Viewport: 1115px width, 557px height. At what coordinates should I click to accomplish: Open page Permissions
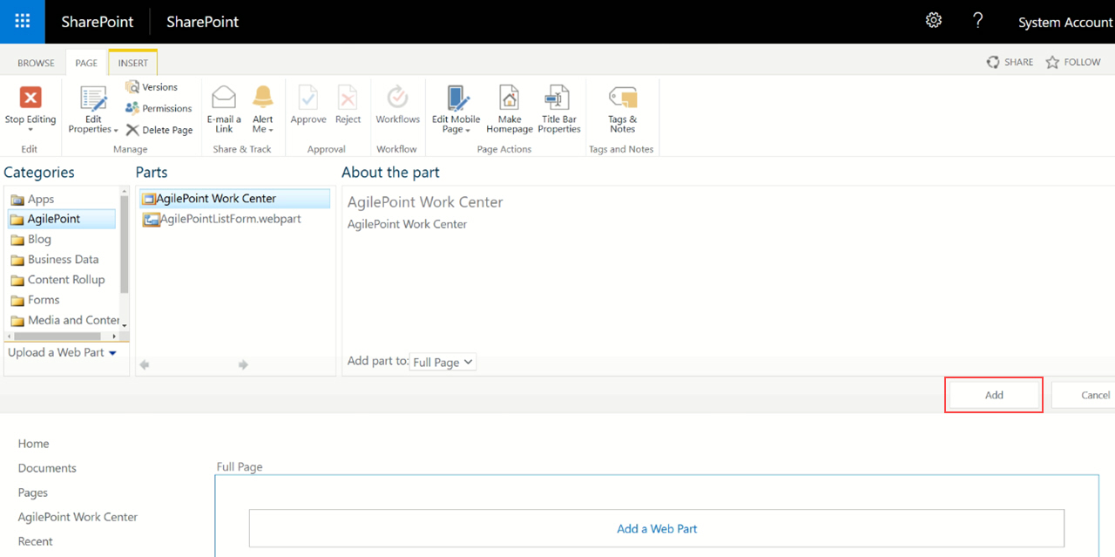(x=159, y=108)
